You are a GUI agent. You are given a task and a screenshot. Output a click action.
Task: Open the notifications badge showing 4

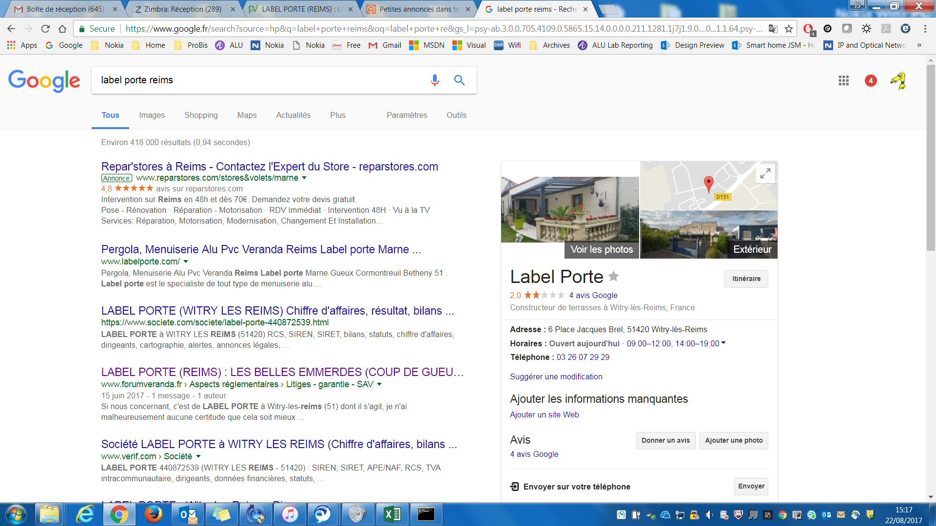[871, 80]
